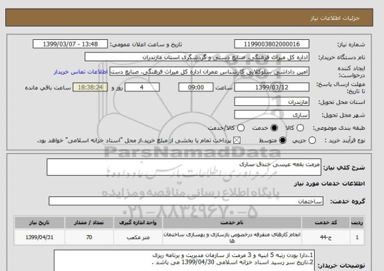This screenshot has height=271, width=384.
Task: Select the کالا radio button
Action: (300, 128)
